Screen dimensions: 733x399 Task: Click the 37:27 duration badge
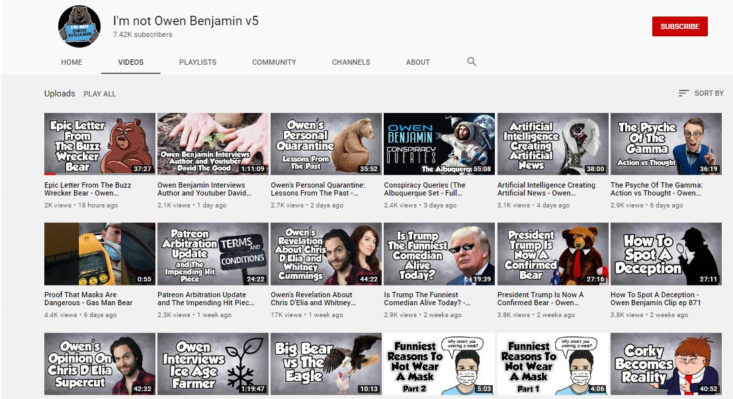click(x=142, y=169)
